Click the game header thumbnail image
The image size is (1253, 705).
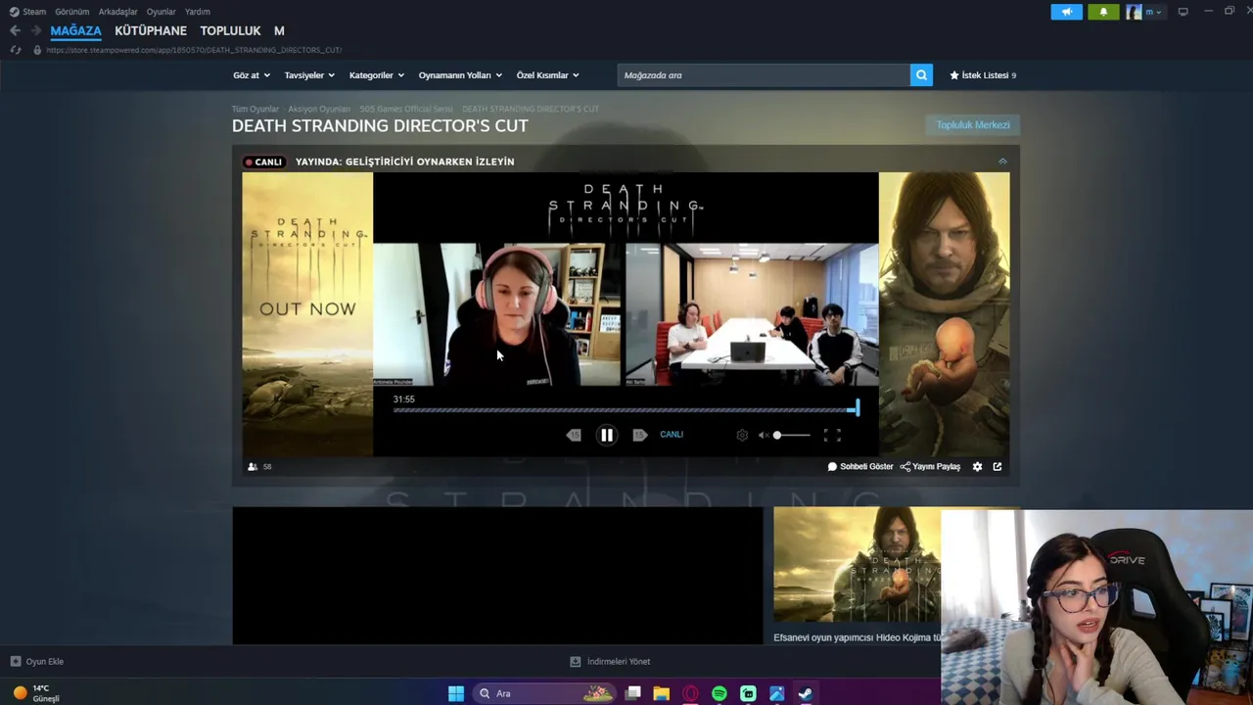pos(857,564)
